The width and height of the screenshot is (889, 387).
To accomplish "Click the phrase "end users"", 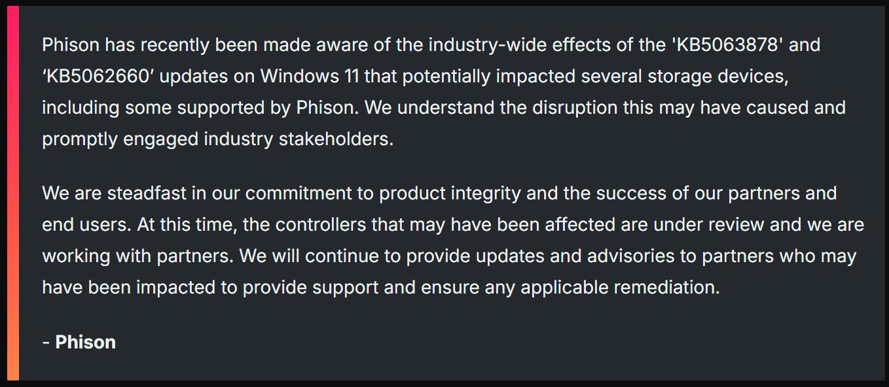I will tap(84, 225).
